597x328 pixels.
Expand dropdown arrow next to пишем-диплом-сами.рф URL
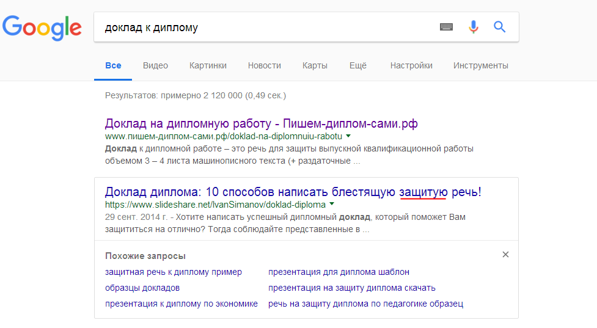coord(348,136)
